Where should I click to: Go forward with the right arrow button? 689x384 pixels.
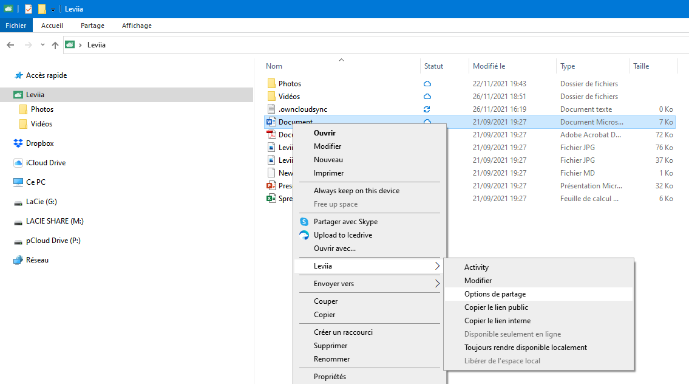pos(28,45)
